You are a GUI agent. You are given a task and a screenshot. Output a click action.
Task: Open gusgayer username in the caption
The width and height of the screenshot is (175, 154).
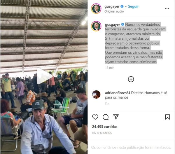tap(112, 24)
